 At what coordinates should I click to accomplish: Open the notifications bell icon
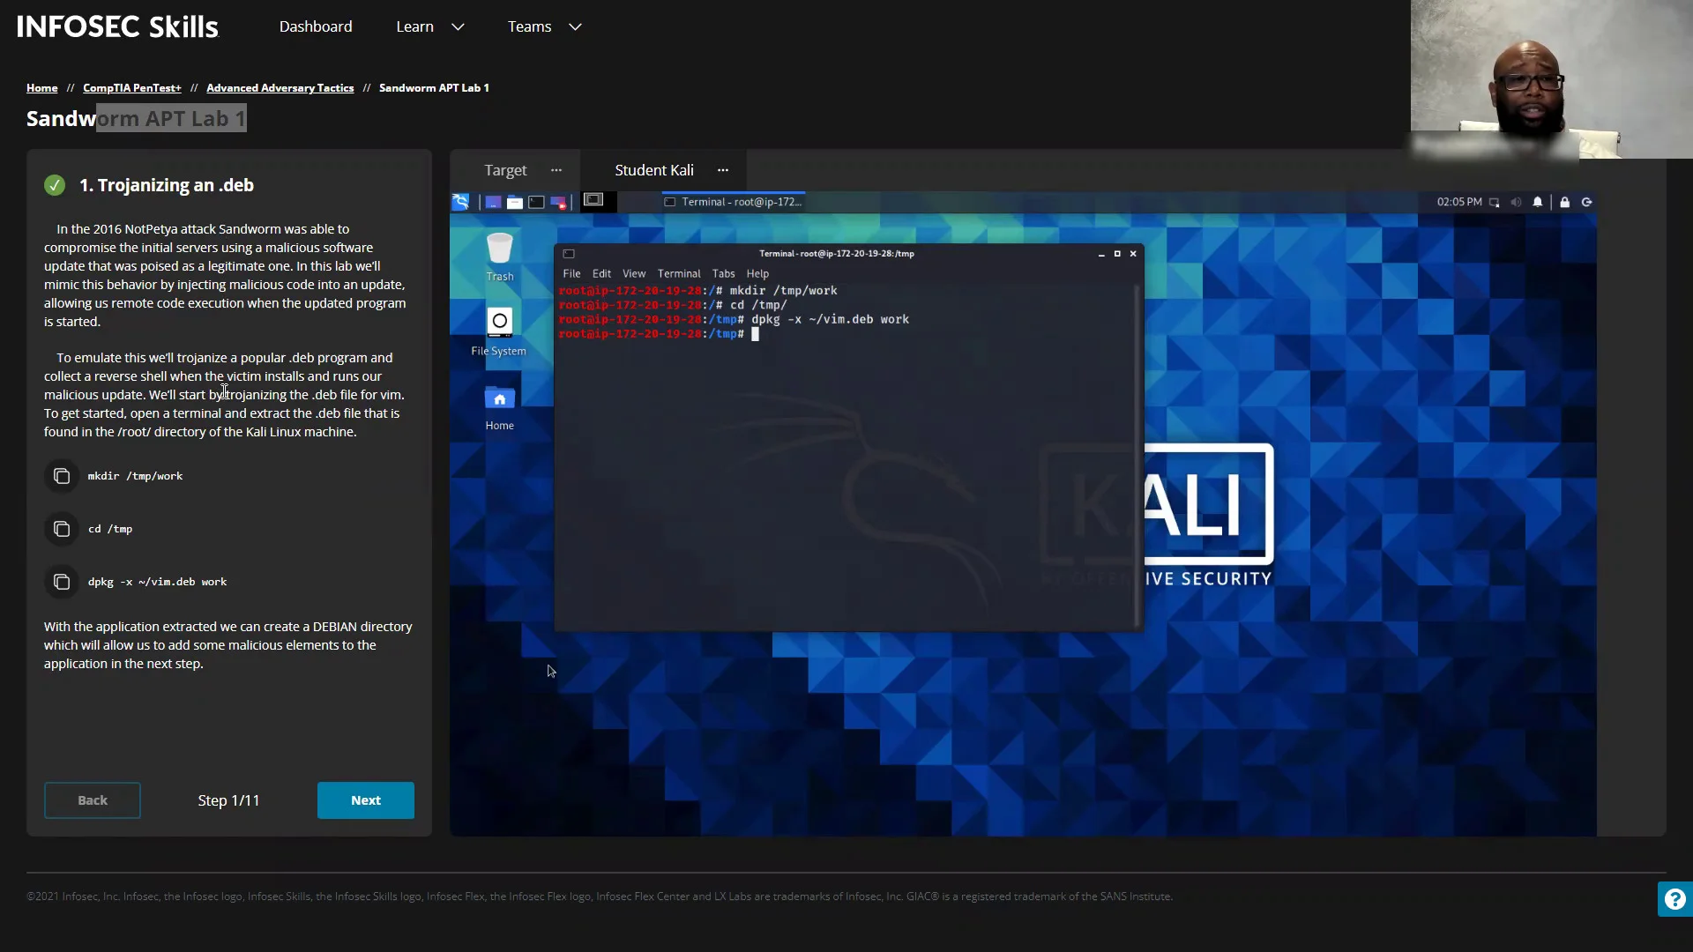(x=1538, y=202)
